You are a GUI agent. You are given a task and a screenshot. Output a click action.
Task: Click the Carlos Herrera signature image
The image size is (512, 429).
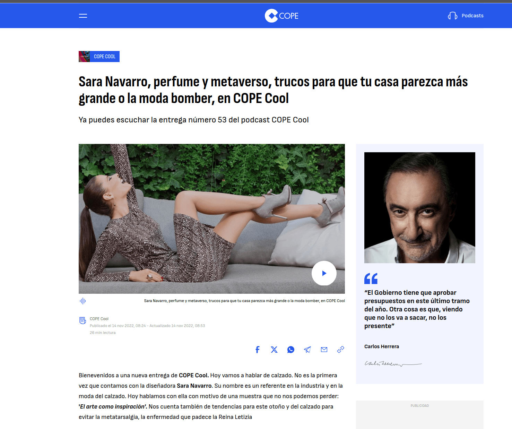coord(393,364)
